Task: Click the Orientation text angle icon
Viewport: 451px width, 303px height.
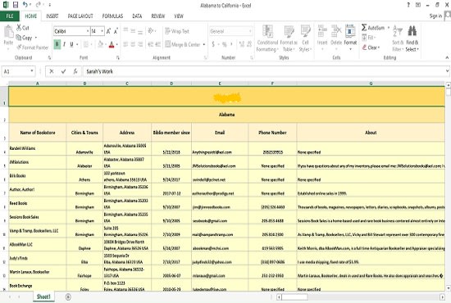Action: 150,31
